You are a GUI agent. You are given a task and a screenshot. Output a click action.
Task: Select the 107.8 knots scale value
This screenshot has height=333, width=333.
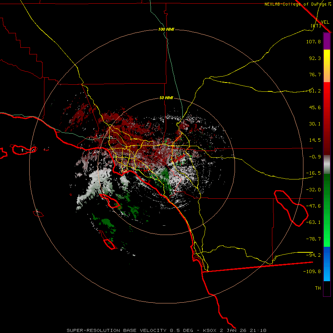tap(313, 41)
